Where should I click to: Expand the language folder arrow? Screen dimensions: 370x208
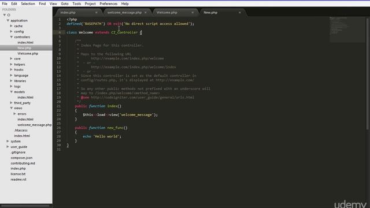[11, 75]
